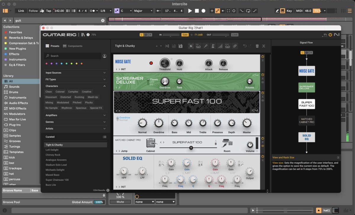
Task: Click the save-as preset icon in Guitar Rig
Action: coord(180,46)
